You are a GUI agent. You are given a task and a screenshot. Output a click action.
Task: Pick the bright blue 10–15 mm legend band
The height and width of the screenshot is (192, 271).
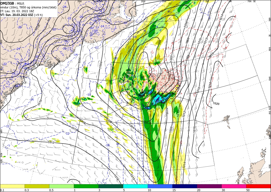click(x=160, y=186)
